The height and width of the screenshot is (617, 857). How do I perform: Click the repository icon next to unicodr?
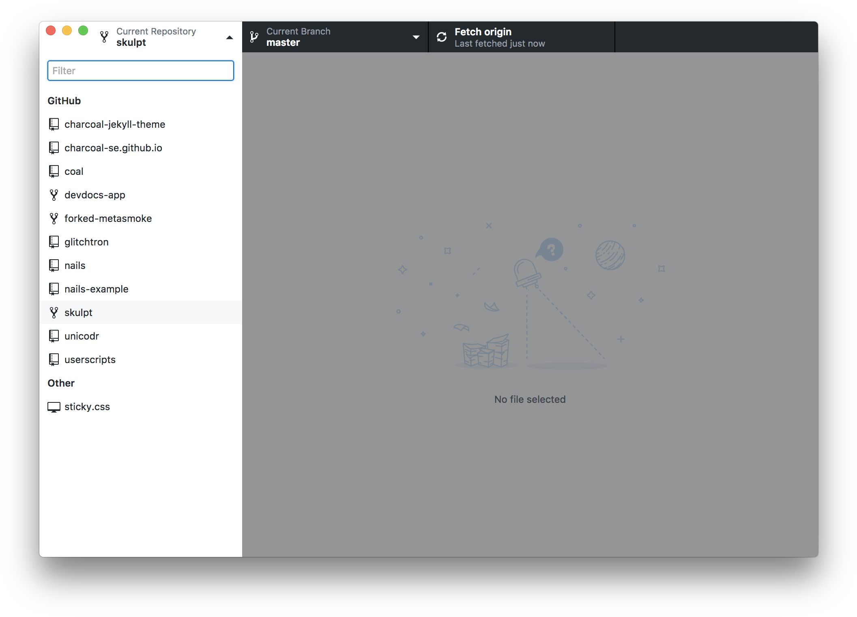click(x=54, y=336)
